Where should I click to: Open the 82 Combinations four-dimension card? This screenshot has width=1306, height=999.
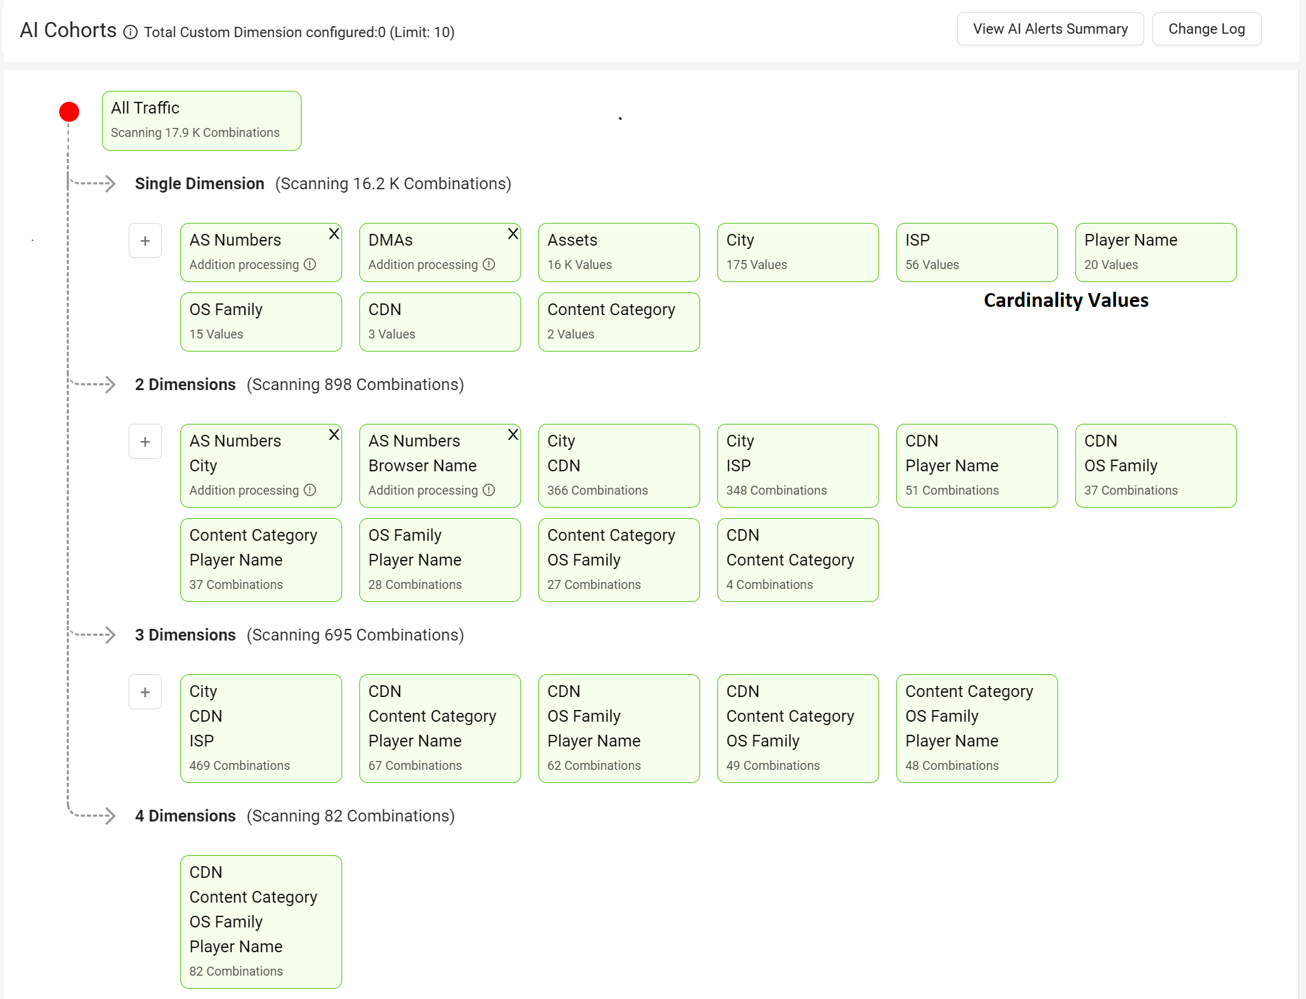(x=261, y=921)
